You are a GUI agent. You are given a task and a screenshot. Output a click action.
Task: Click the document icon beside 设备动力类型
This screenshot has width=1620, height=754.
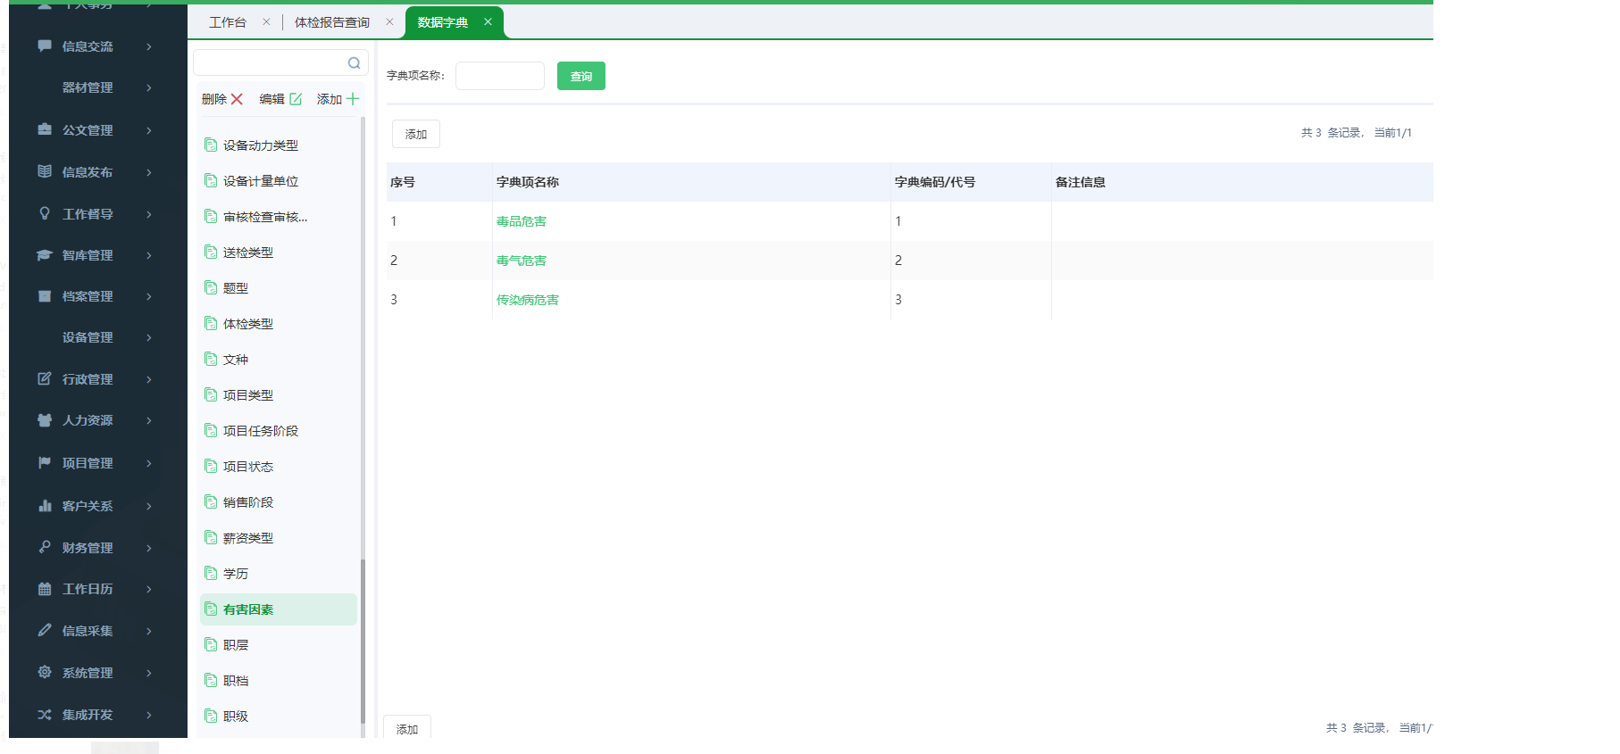(x=211, y=145)
